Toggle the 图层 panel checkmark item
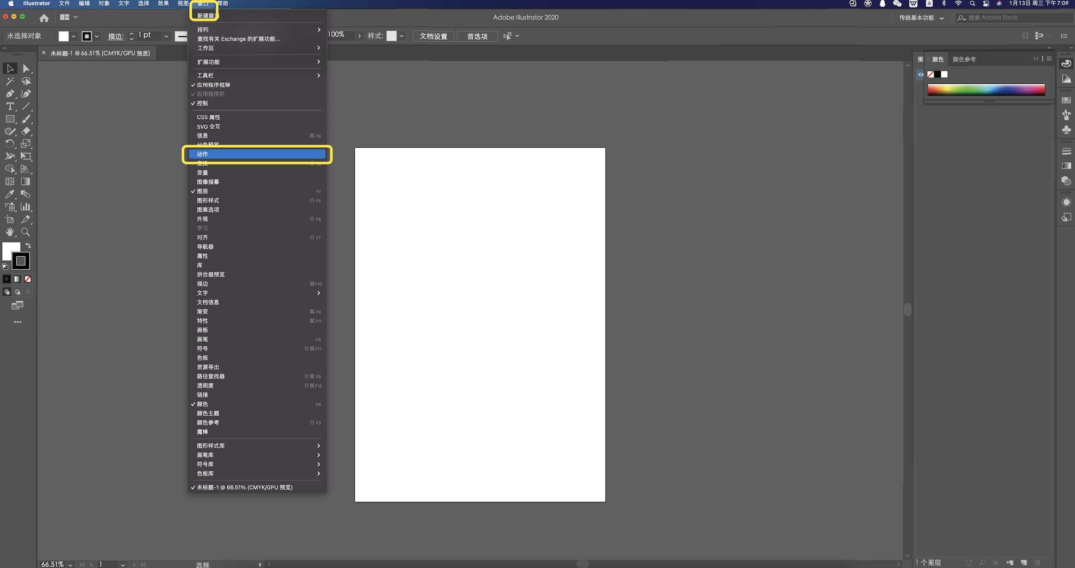 pyautogui.click(x=202, y=191)
